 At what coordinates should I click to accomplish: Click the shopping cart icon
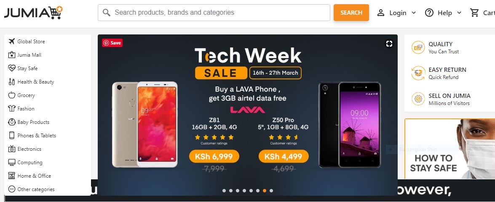[474, 13]
